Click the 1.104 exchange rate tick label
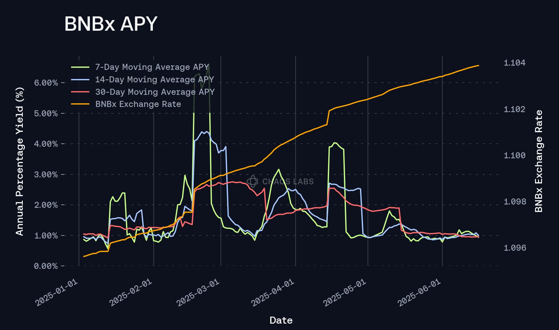559x330 pixels. (x=514, y=63)
